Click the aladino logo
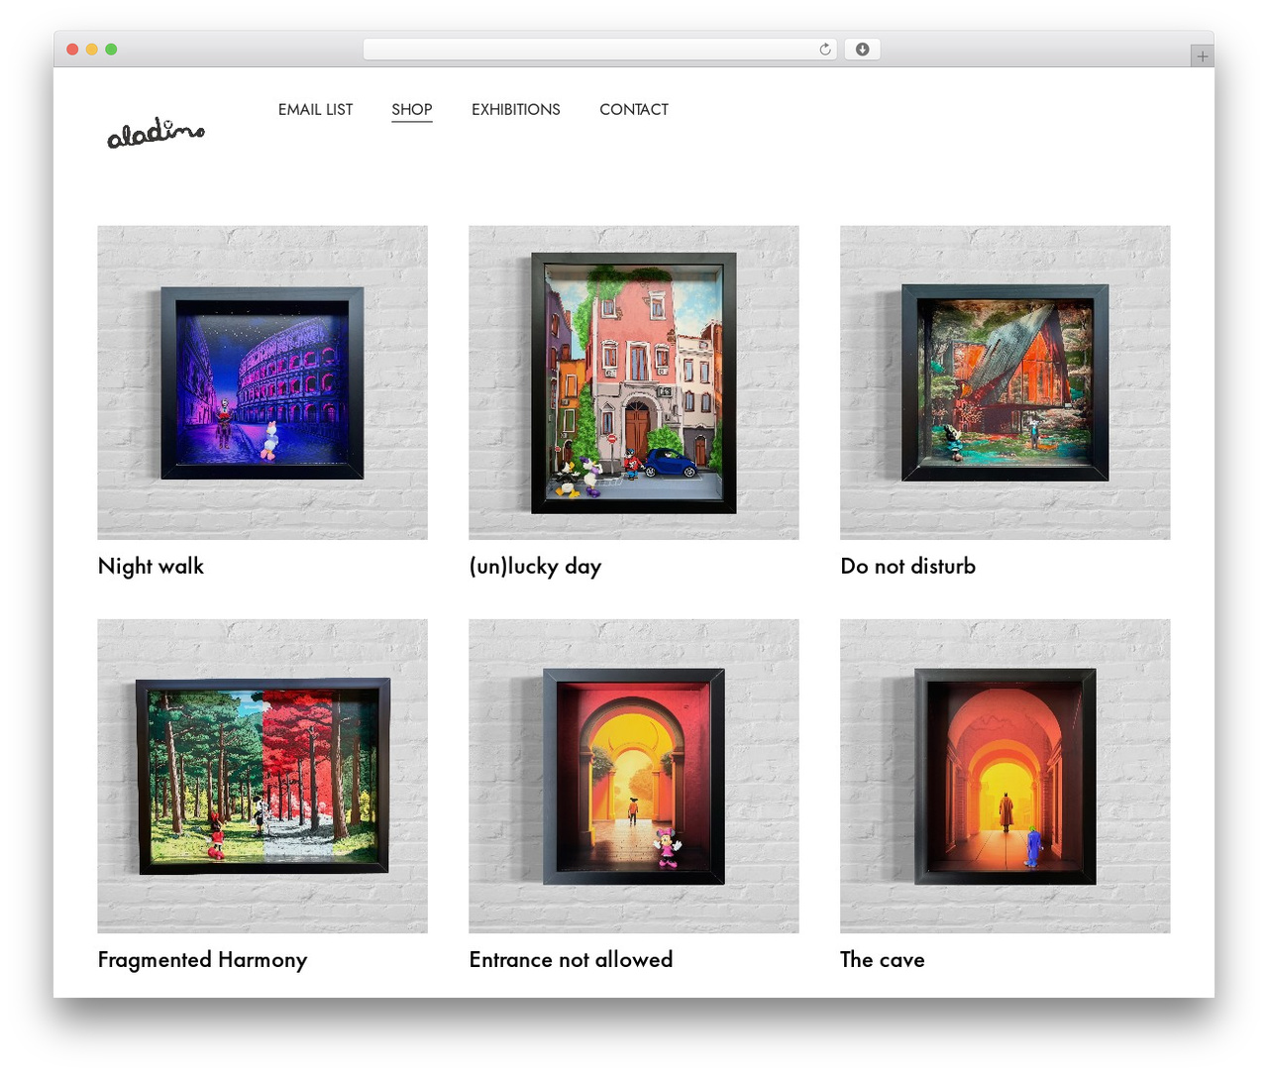 click(156, 134)
